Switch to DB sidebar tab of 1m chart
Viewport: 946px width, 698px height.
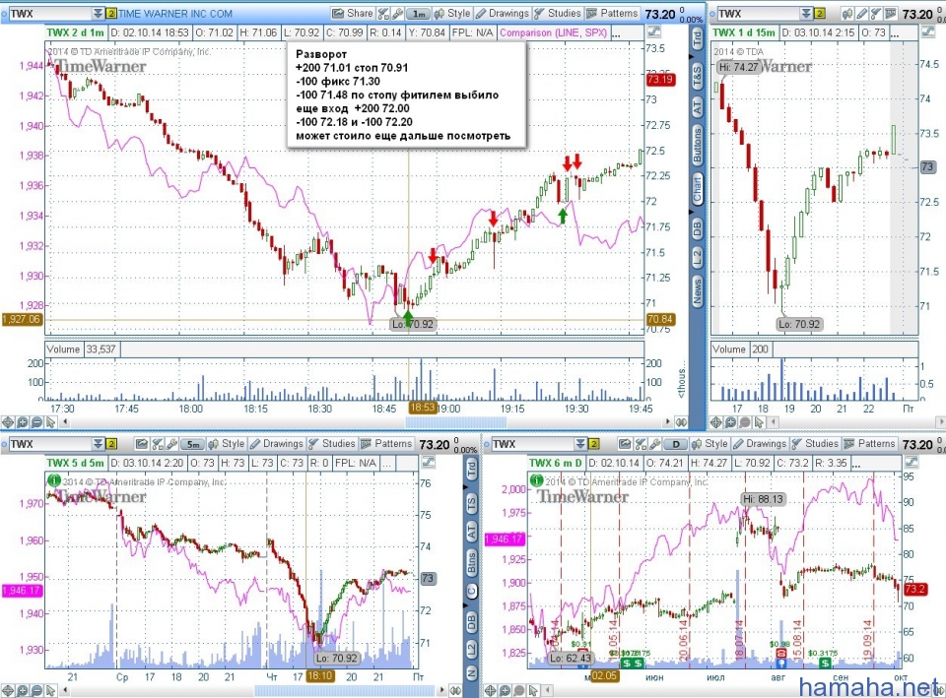[x=697, y=227]
